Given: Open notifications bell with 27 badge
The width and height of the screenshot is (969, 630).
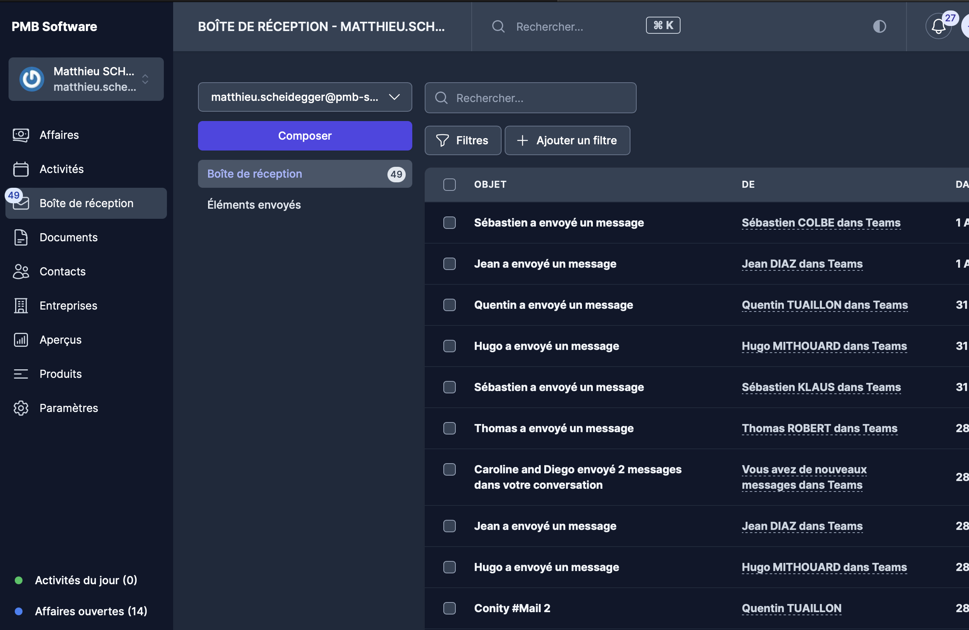Looking at the screenshot, I should [938, 26].
